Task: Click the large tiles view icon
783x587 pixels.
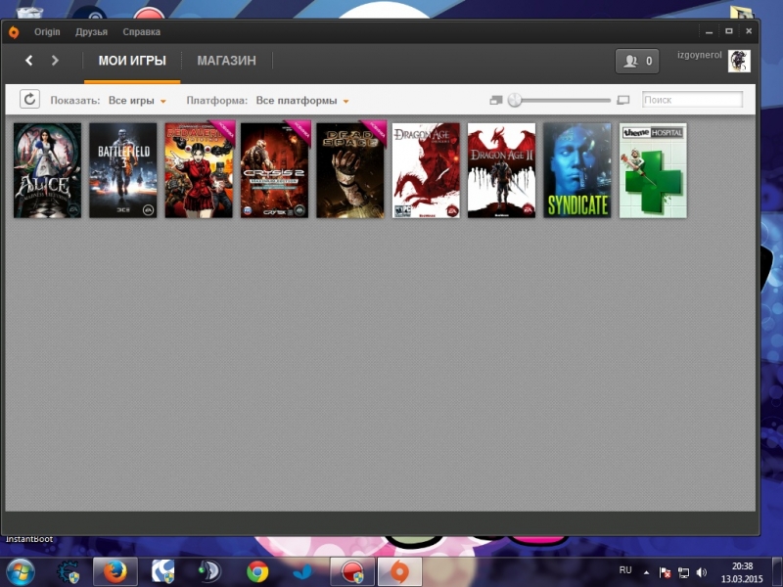Action: 623,101
